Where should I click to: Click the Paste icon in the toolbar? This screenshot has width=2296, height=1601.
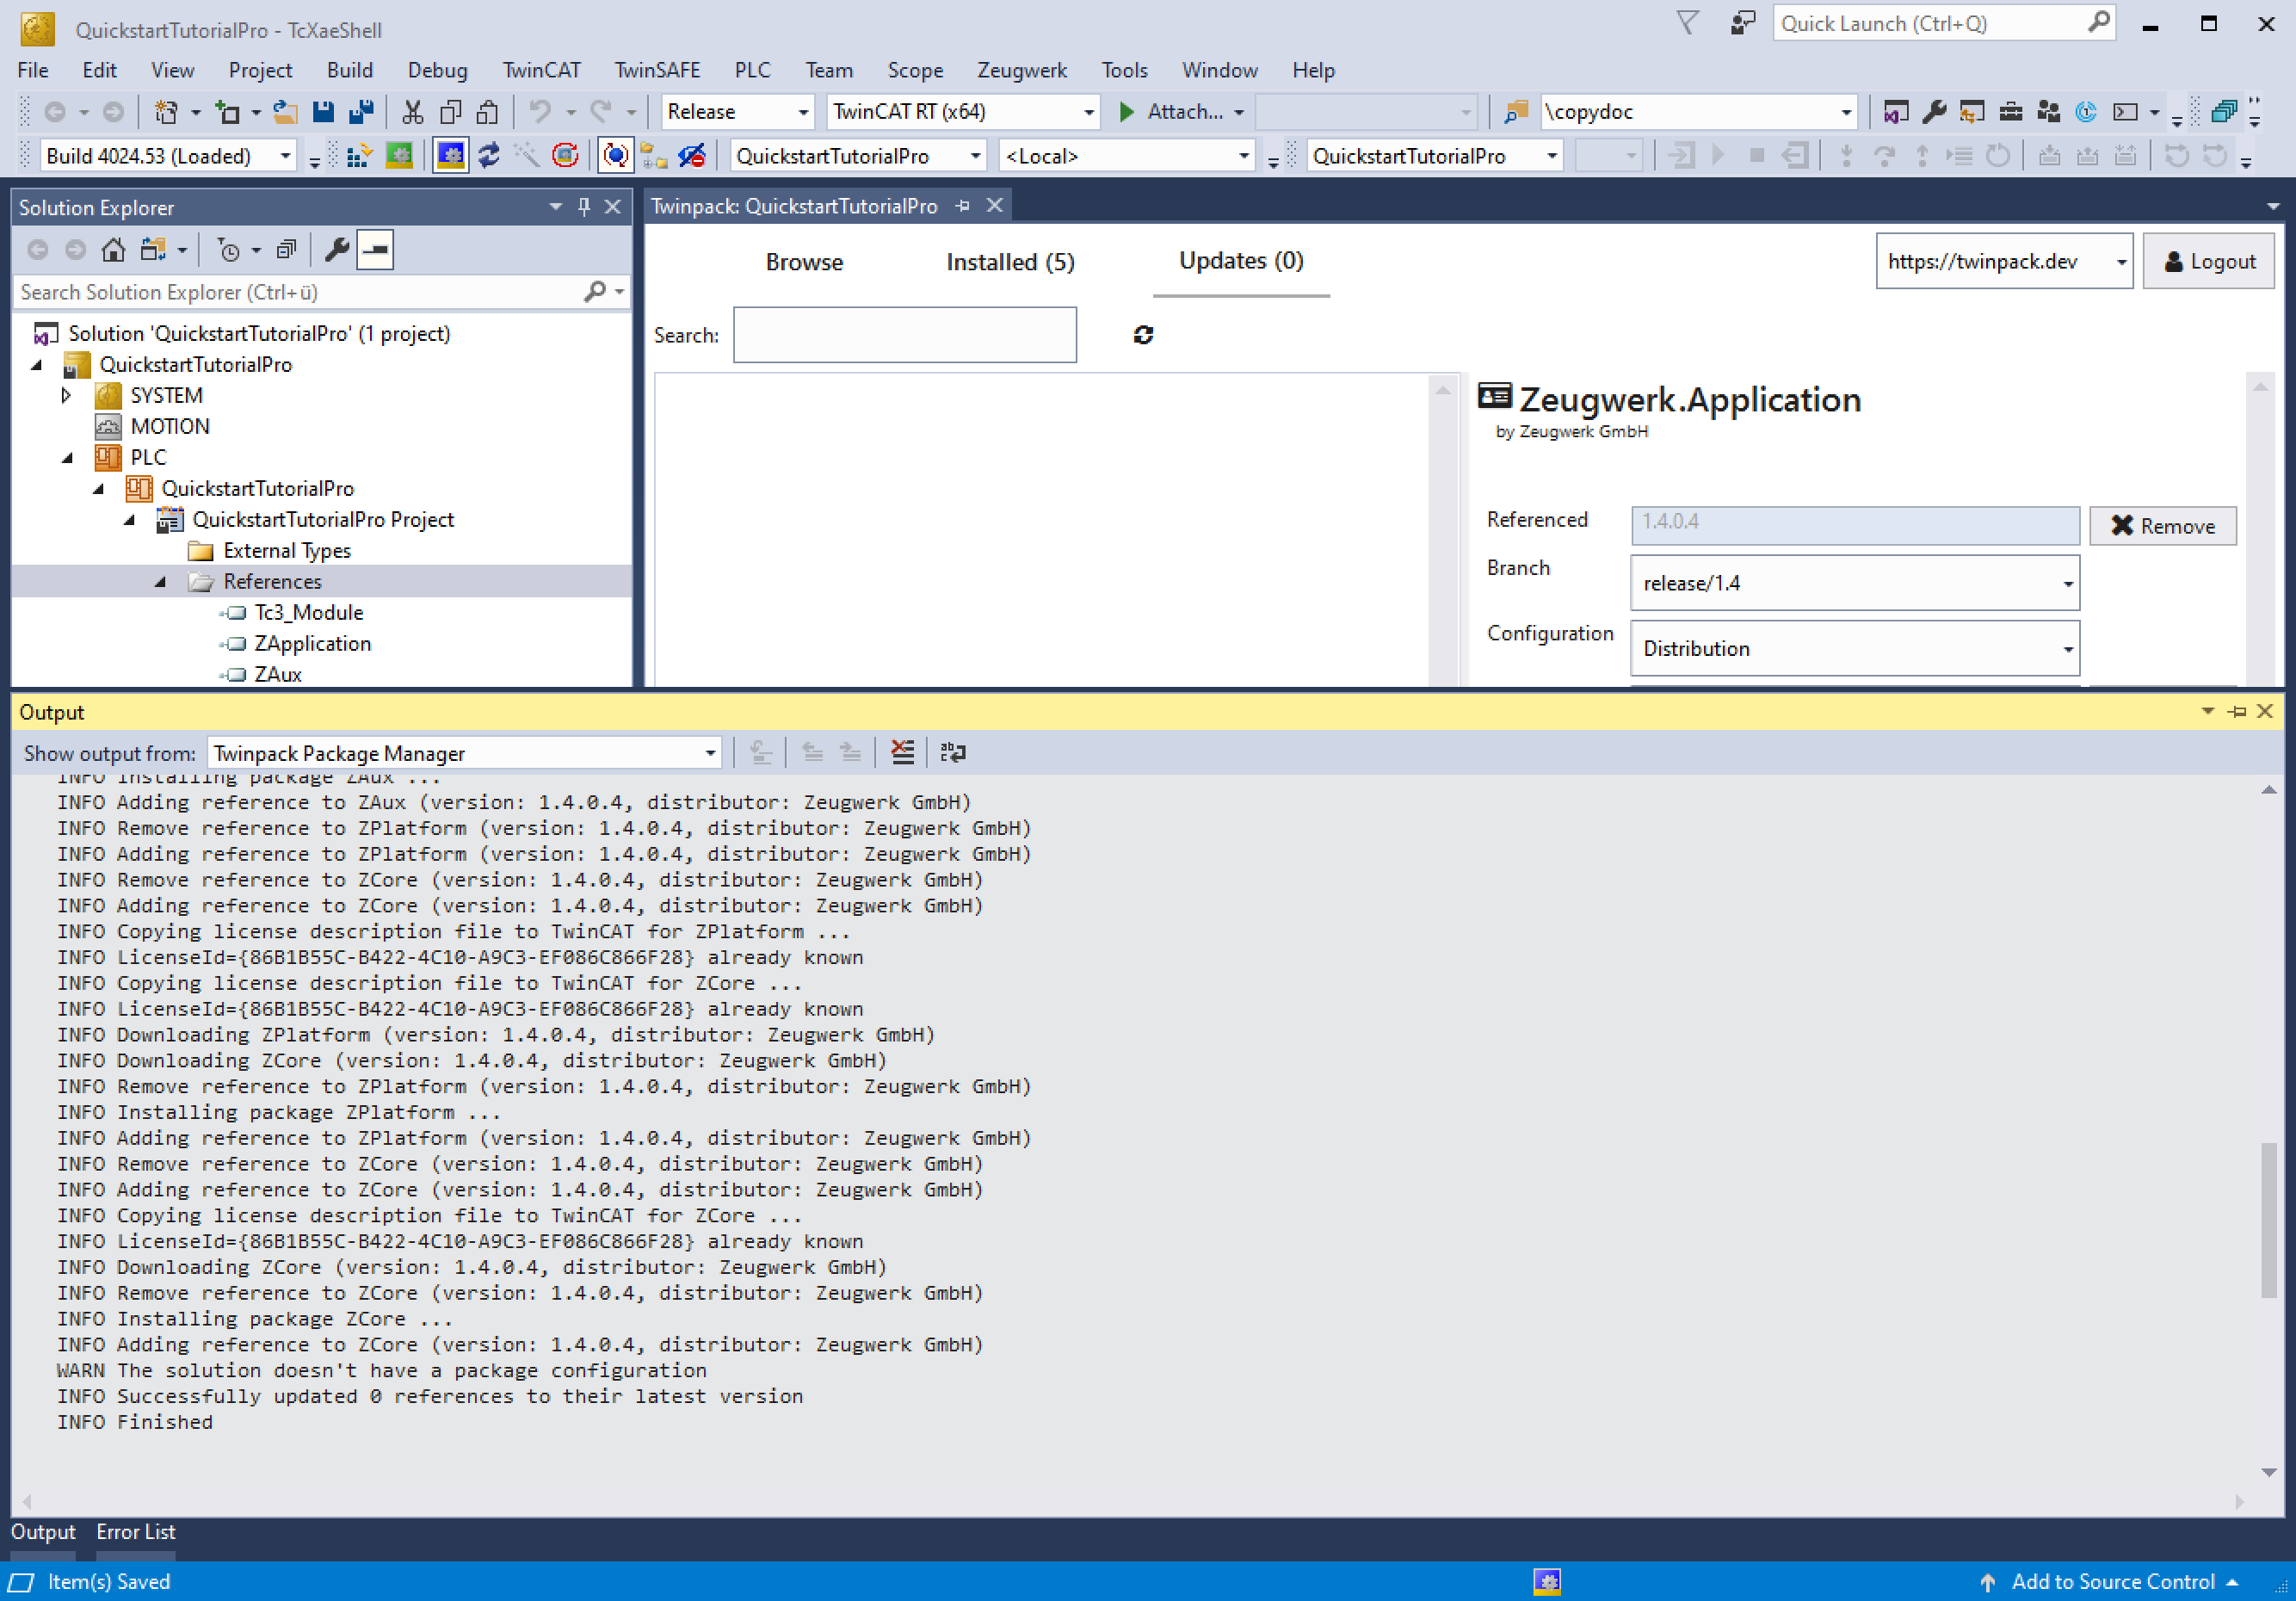(488, 112)
